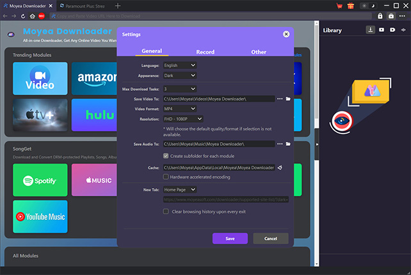Show audio files in the Library

403,30
